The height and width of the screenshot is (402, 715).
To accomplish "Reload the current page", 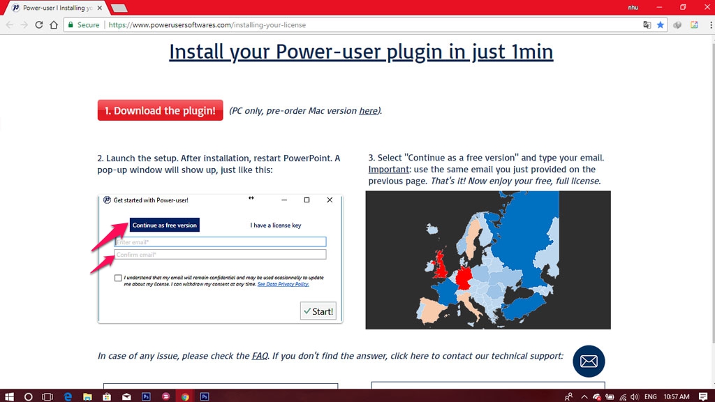I will click(39, 25).
